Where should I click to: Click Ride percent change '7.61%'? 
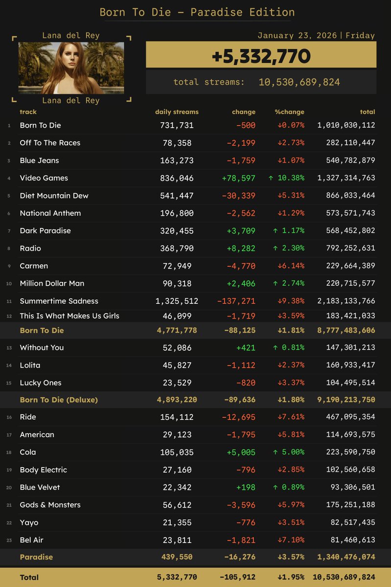[x=291, y=417]
